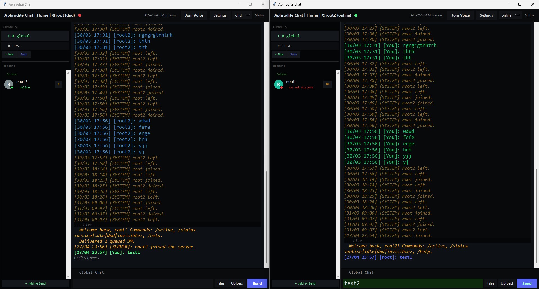Click red dnd status dot in left header
539x289 pixels.
click(80, 15)
